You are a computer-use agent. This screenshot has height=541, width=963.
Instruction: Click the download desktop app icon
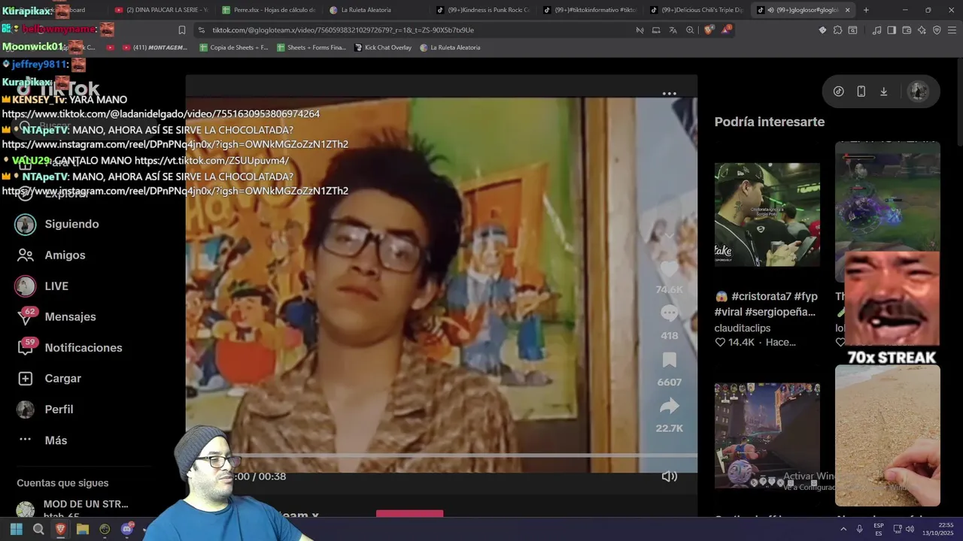pos(883,92)
